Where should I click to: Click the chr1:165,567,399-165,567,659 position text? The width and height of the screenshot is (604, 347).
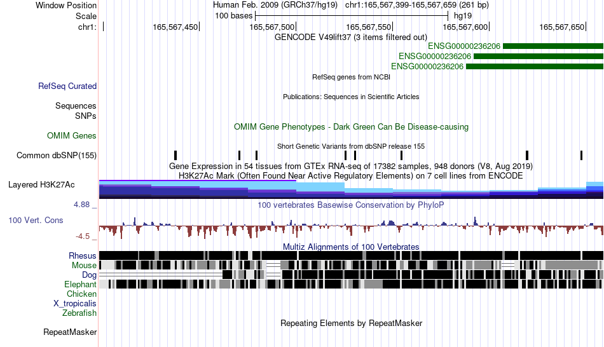tap(417, 5)
